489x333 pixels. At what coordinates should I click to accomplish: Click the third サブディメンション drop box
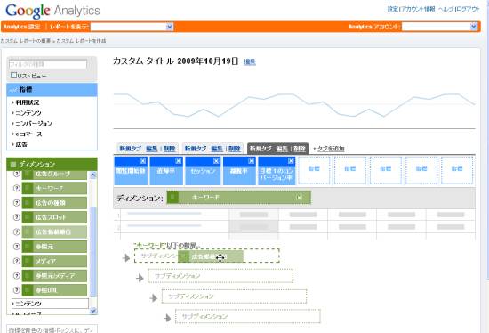pyautogui.click(x=234, y=296)
